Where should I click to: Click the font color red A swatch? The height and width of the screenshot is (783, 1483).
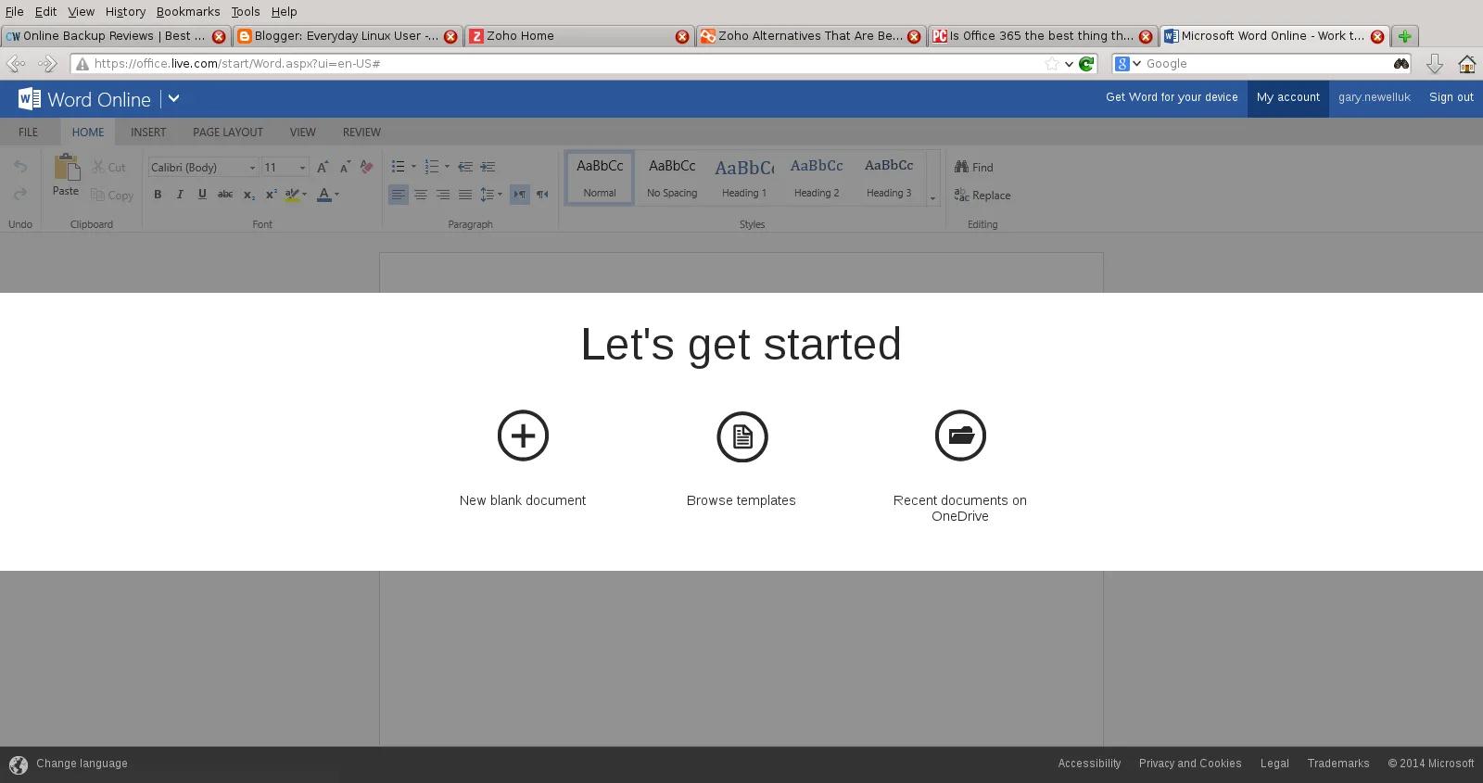click(323, 195)
